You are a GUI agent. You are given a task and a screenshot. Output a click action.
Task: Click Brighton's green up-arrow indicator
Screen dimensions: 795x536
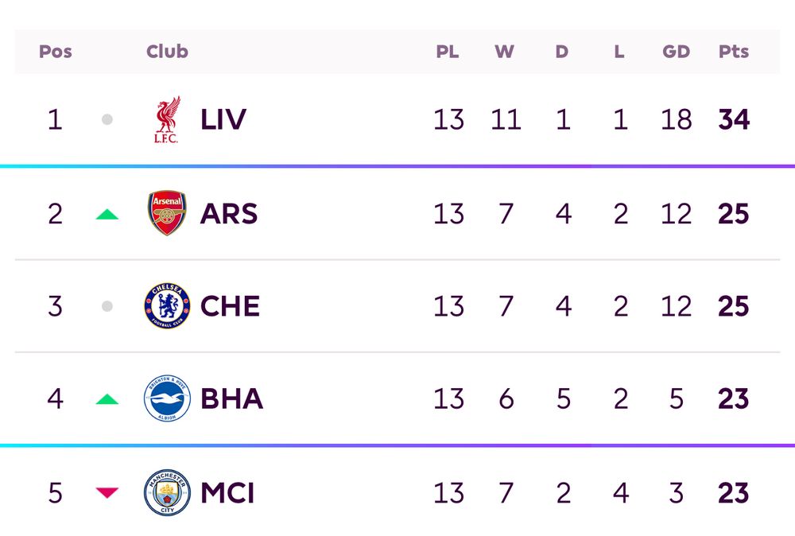[107, 399]
